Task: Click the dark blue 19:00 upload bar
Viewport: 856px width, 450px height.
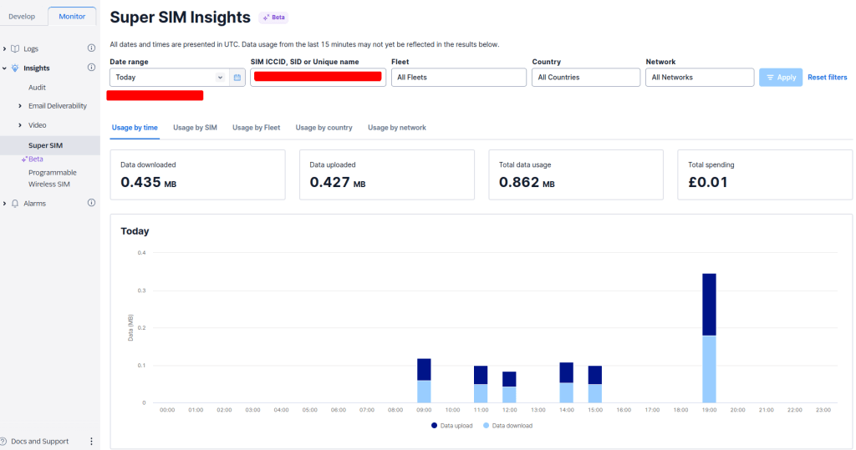Action: point(709,304)
